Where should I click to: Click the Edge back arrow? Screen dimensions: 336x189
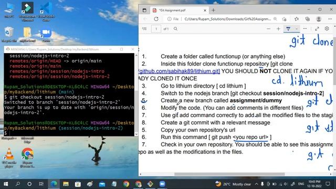coord(145,19)
